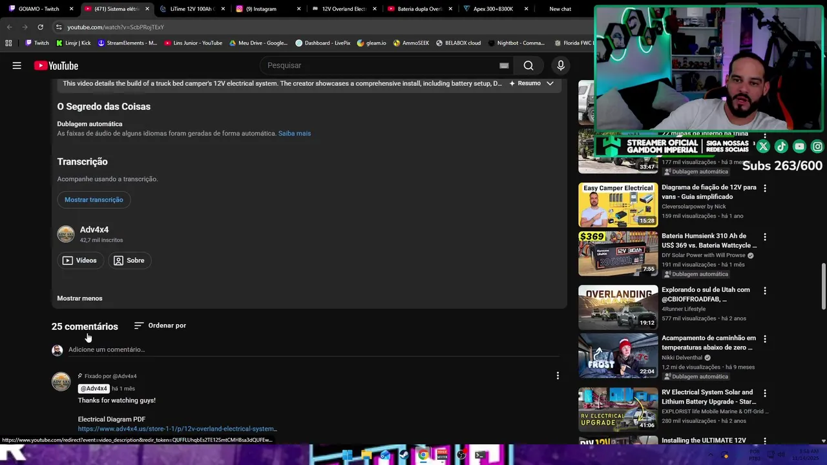Expand the Resumo summary chevron
827x465 pixels.
coord(550,83)
